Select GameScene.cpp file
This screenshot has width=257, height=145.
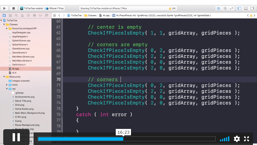pos(21,49)
